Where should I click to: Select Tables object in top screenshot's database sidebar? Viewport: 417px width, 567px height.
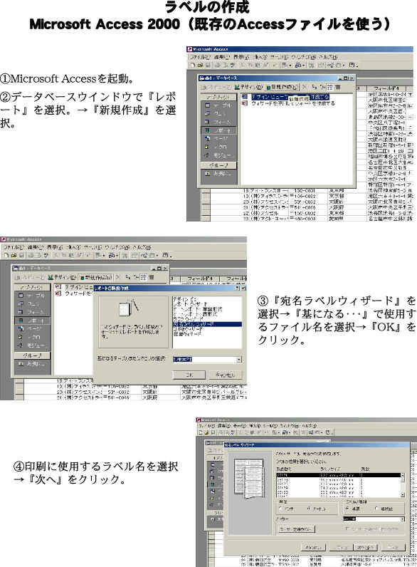(218, 105)
